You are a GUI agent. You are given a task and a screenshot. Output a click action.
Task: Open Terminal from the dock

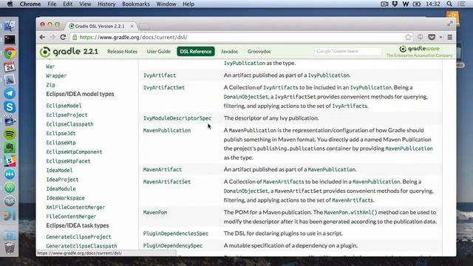[10, 39]
